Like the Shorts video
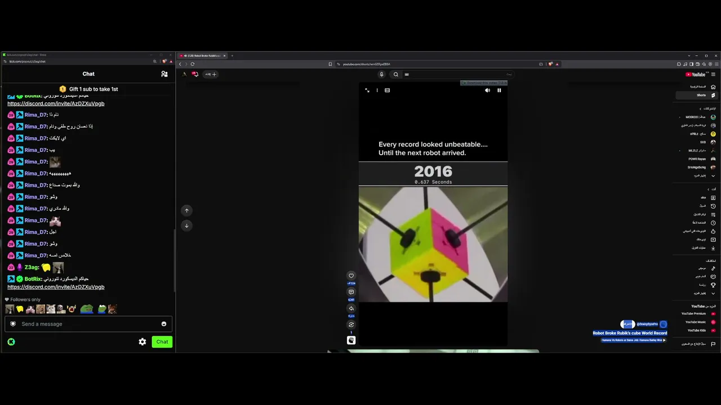 click(351, 276)
